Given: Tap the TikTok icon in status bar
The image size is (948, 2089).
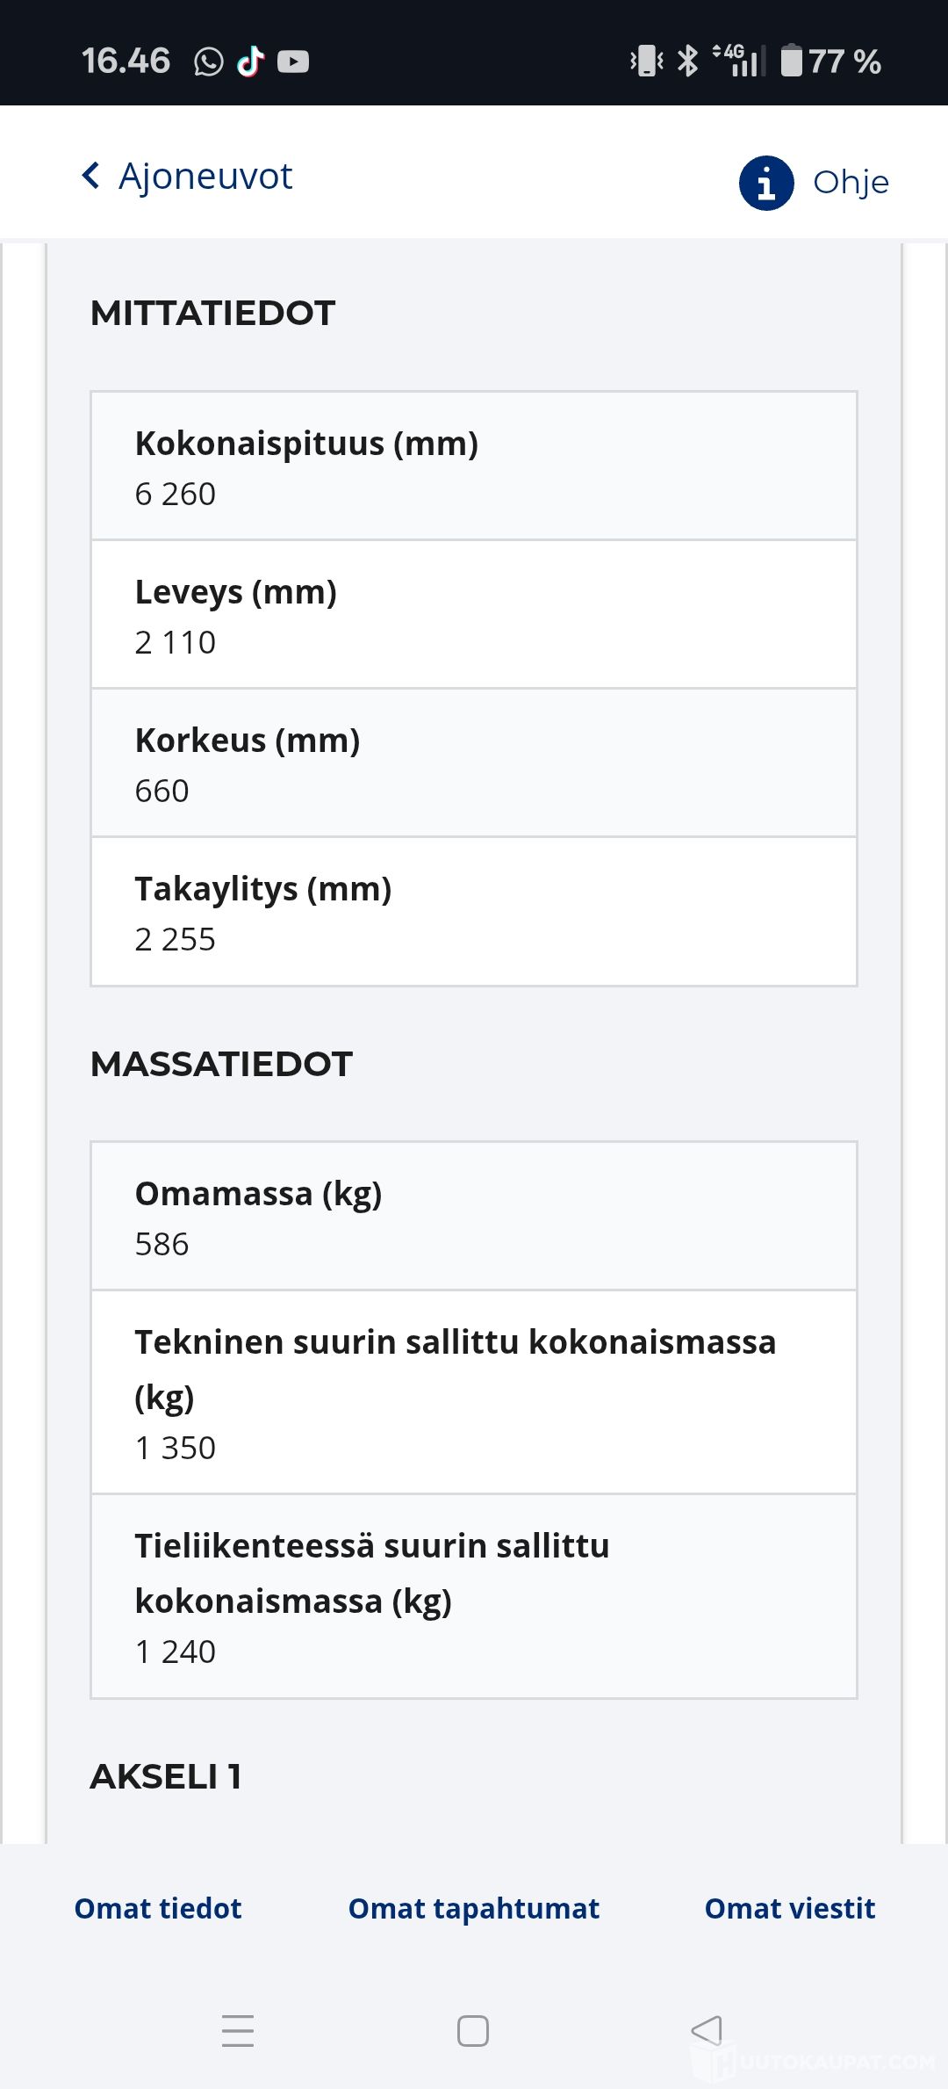Looking at the screenshot, I should pos(250,61).
